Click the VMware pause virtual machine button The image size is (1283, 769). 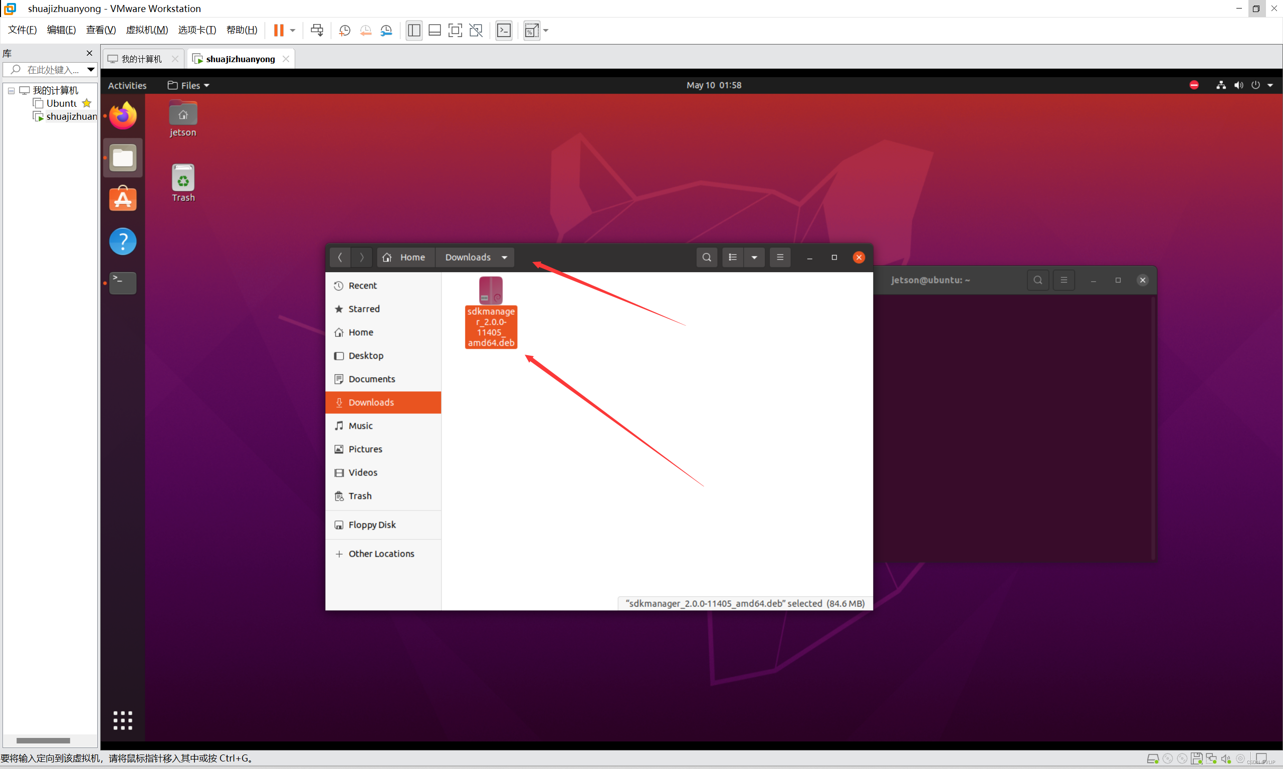point(278,30)
